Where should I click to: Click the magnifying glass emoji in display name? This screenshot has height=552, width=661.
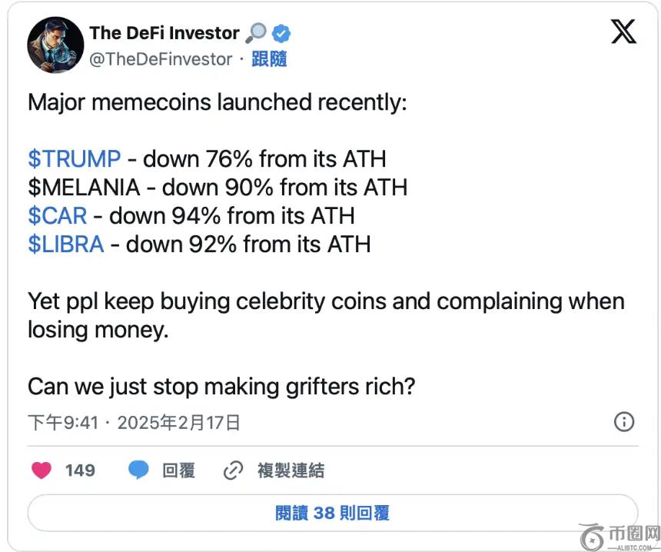(x=256, y=32)
